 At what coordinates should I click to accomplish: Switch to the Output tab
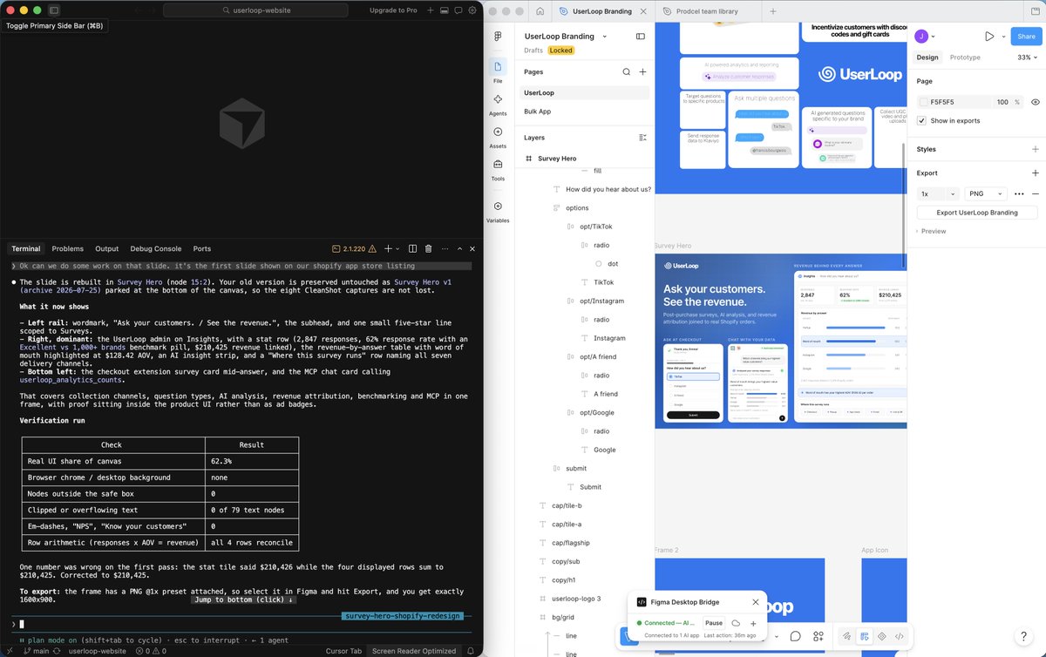click(x=107, y=249)
